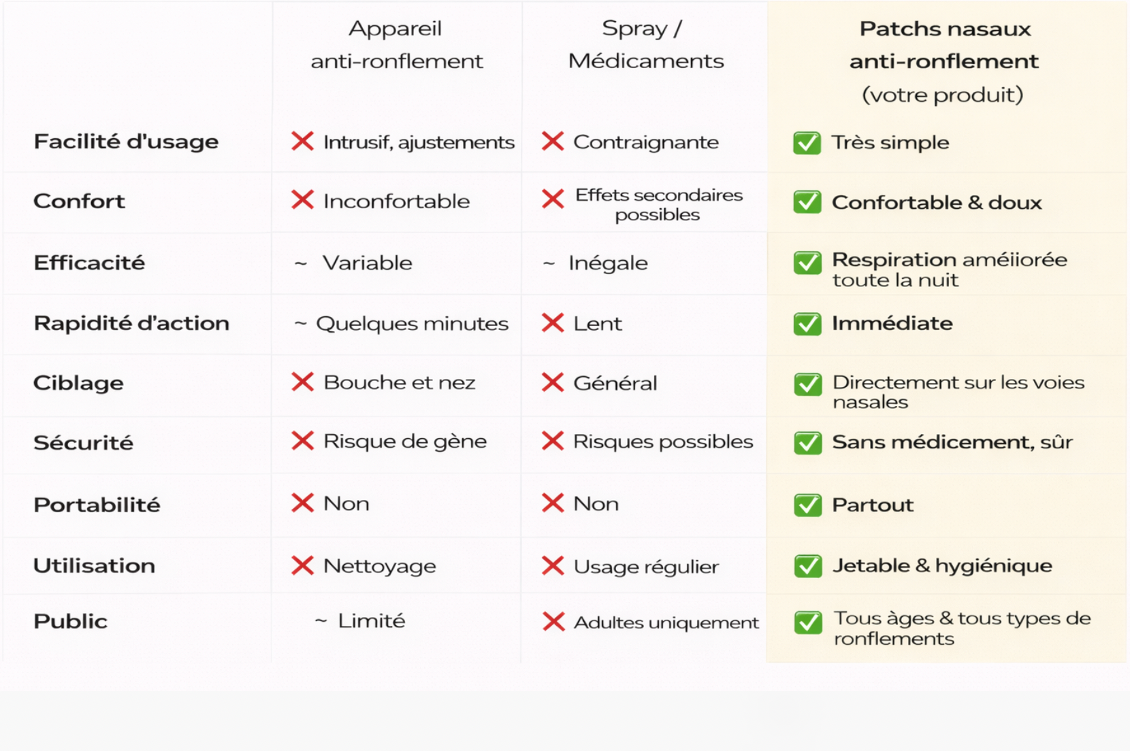1130x751 pixels.
Task: Click the red X beside Usage régulier
Action: coord(553,565)
